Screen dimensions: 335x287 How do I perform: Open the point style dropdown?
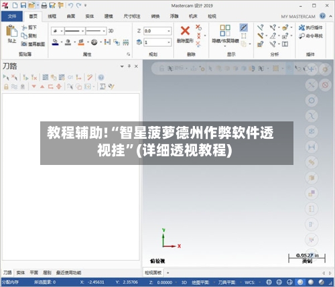62,31
